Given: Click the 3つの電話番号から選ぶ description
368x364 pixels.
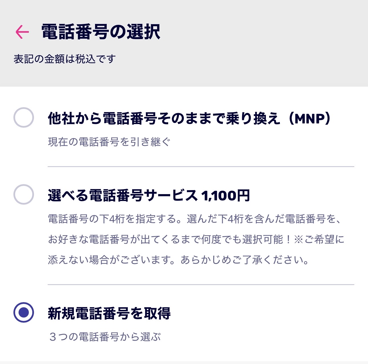Looking at the screenshot, I should pyautogui.click(x=104, y=337).
